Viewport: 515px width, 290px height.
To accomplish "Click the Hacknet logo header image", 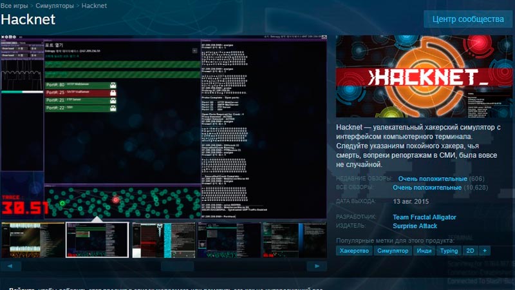I will (424, 76).
